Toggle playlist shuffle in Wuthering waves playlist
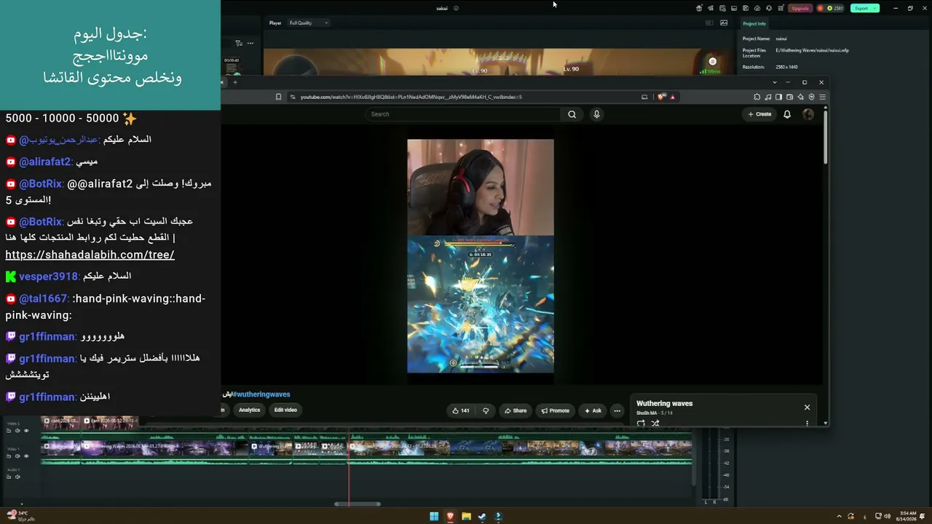This screenshot has height=524, width=932. point(655,423)
